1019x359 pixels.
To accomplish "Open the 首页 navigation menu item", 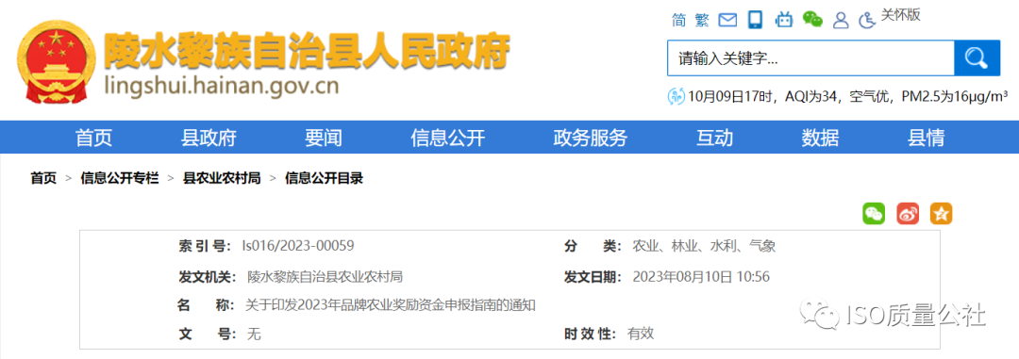I will coord(93,138).
